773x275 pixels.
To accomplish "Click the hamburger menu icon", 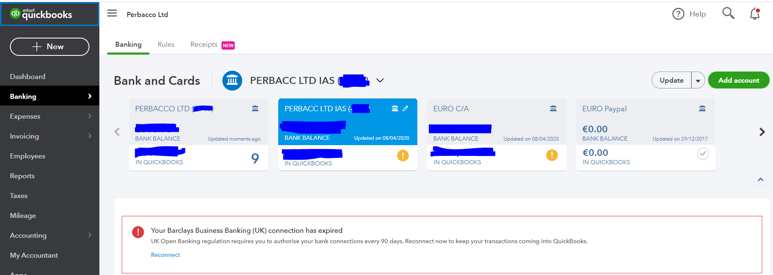I will coord(112,14).
